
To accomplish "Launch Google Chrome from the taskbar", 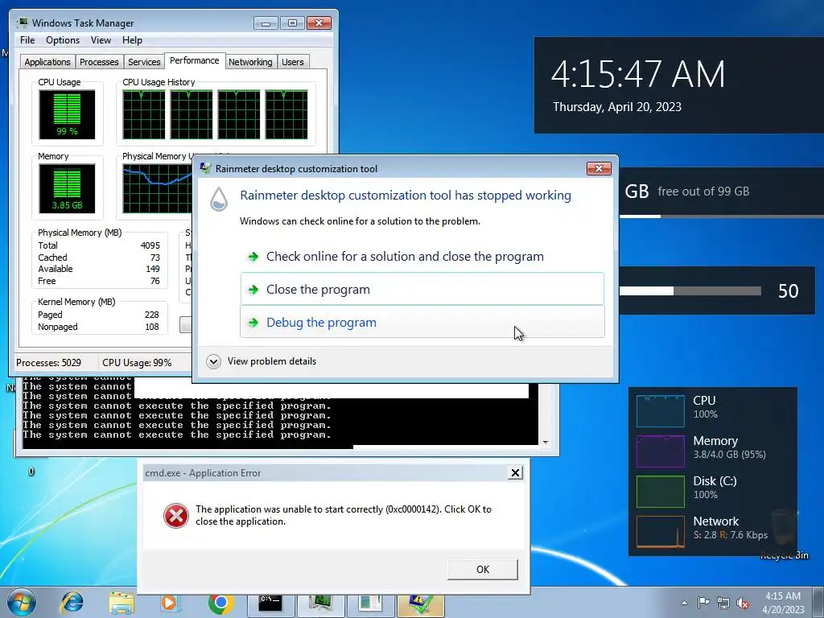I will 220,603.
